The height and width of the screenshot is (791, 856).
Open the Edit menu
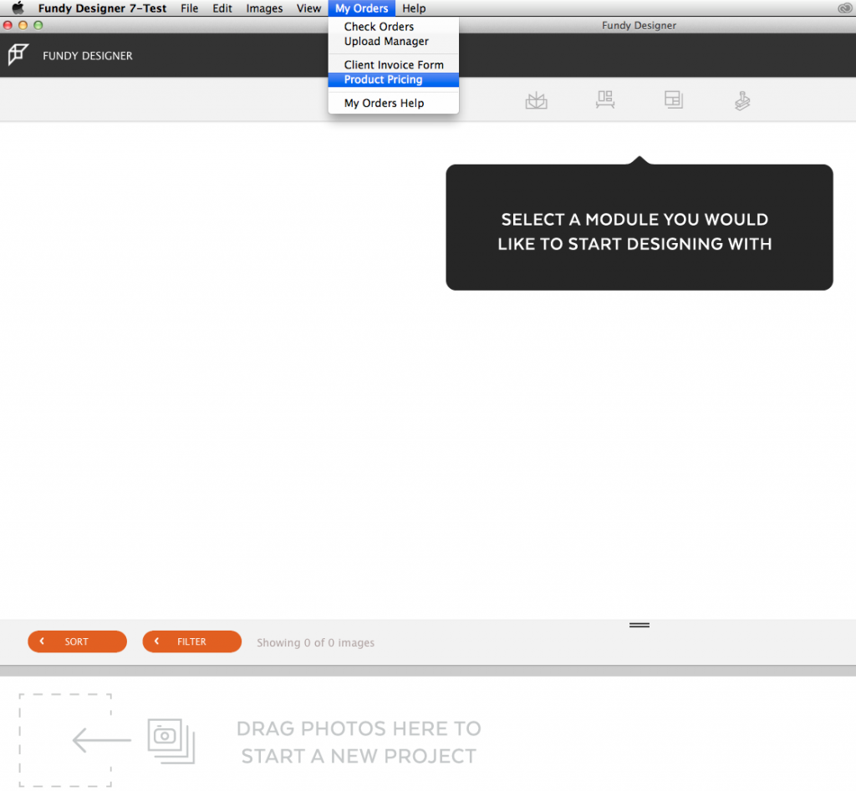click(222, 8)
